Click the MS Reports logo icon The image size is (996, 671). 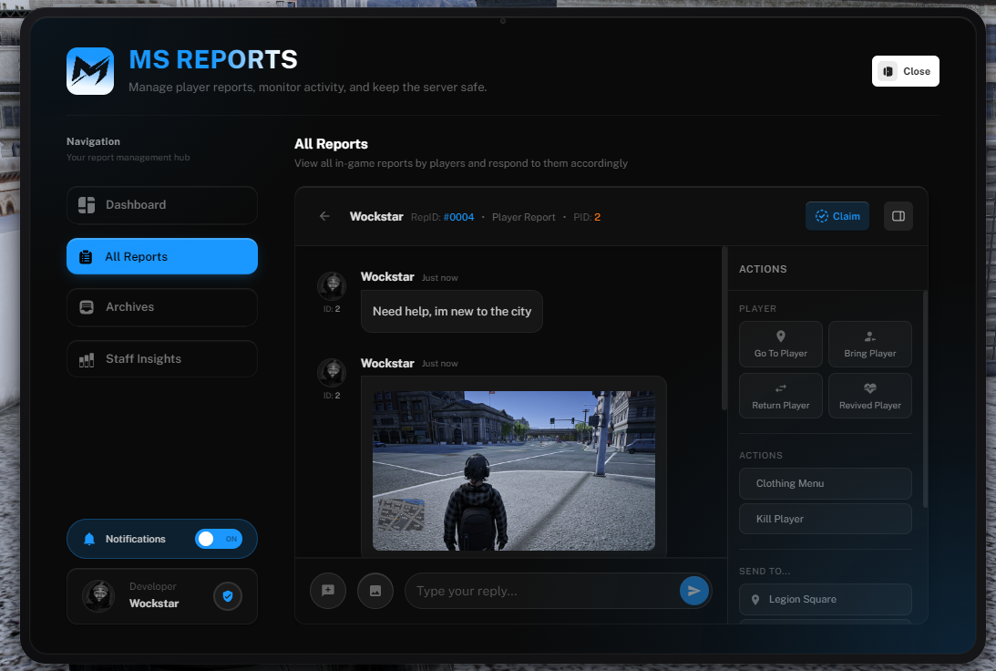(x=90, y=71)
